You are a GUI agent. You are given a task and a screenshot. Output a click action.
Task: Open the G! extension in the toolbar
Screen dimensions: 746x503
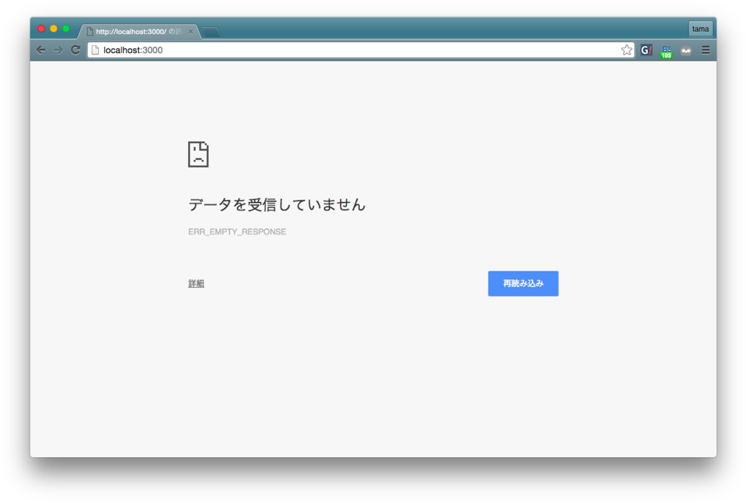pos(646,49)
